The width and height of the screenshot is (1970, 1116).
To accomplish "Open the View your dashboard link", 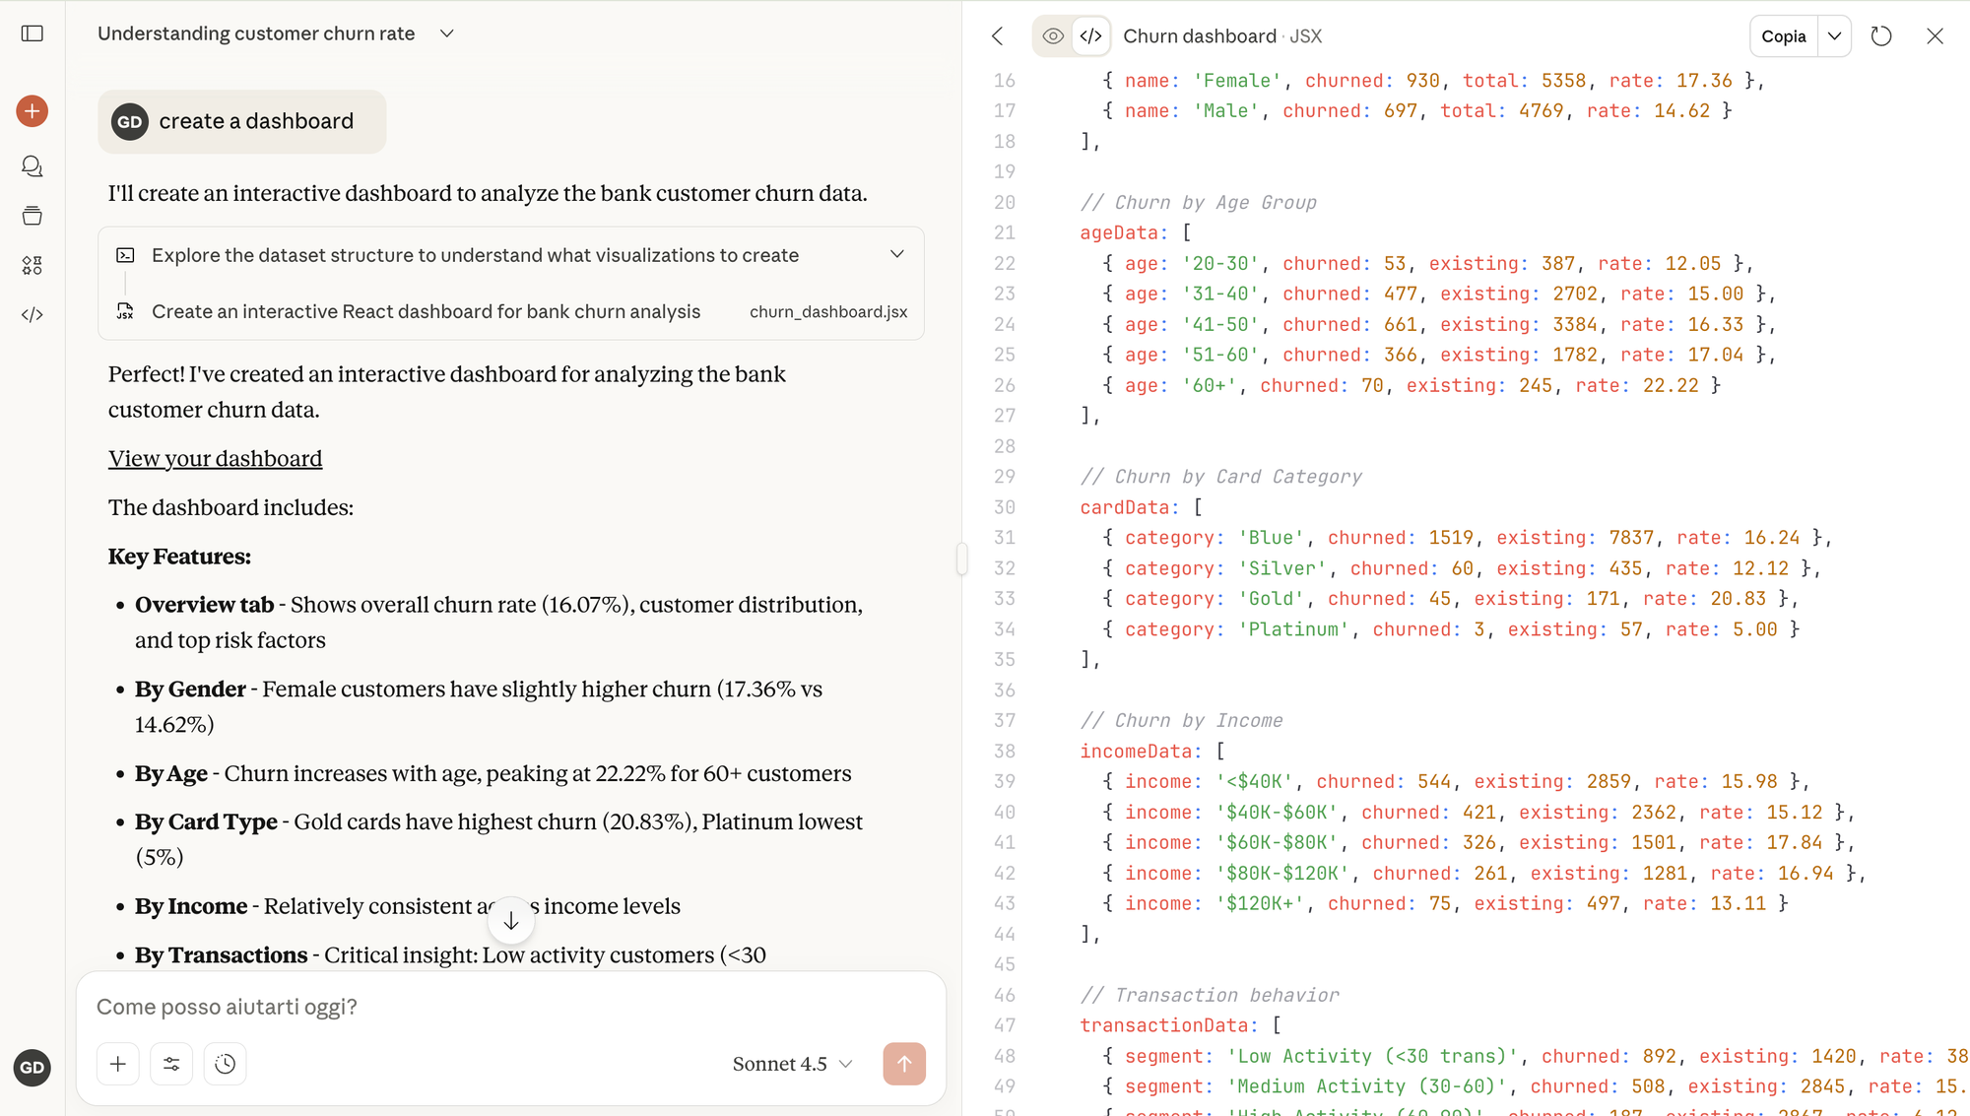I will 215,459.
